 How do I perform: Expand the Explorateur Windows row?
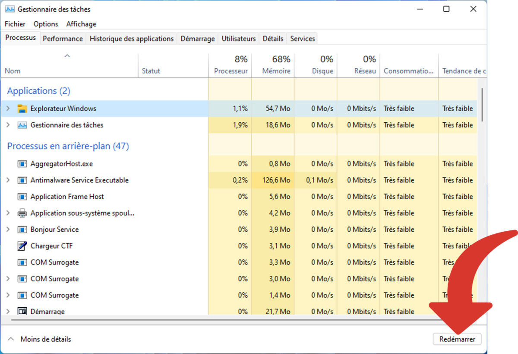[x=8, y=108]
